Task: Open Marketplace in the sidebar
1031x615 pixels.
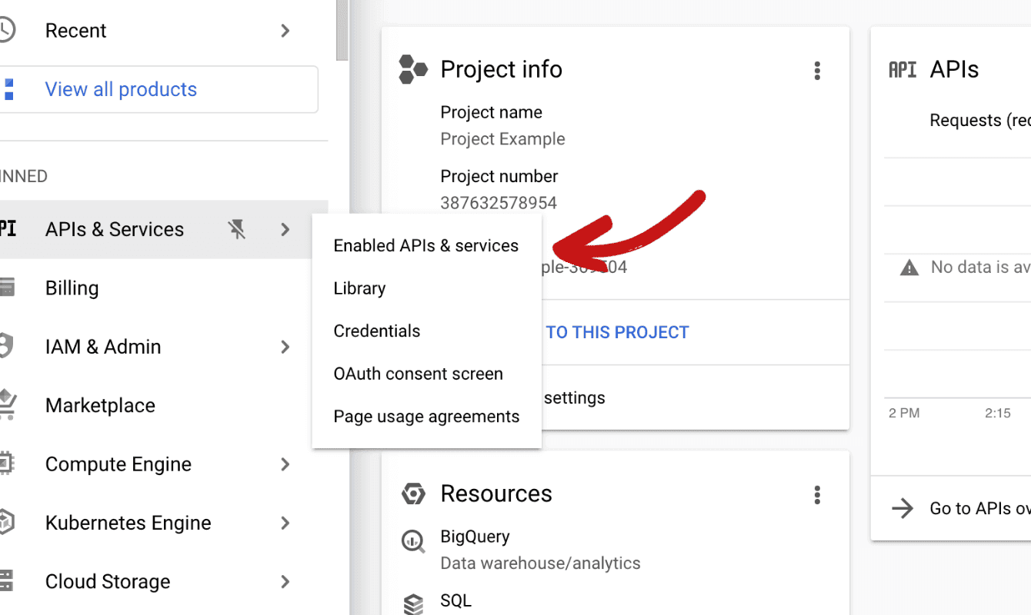Action: pos(164,405)
